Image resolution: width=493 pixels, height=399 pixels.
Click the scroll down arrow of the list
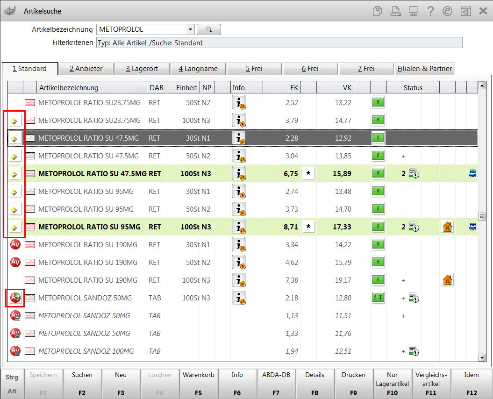pyautogui.click(x=482, y=357)
